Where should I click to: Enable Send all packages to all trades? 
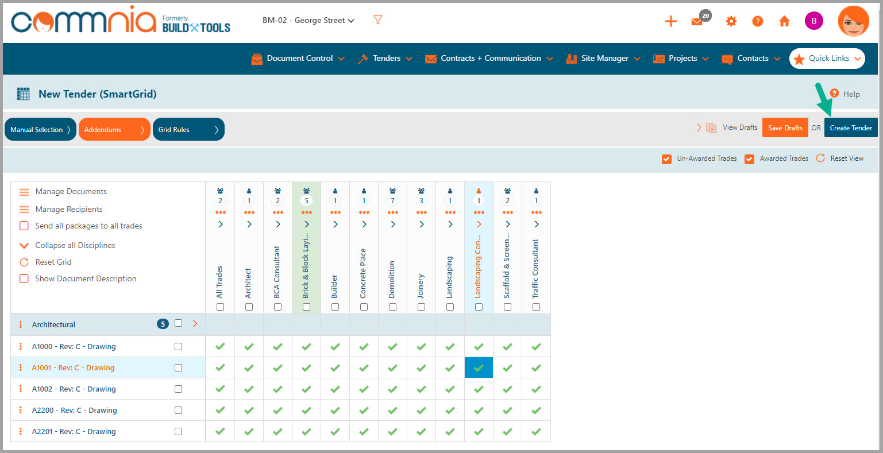[x=24, y=226]
